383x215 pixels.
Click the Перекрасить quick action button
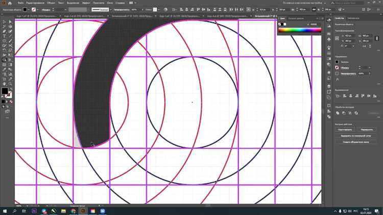(x=367, y=130)
